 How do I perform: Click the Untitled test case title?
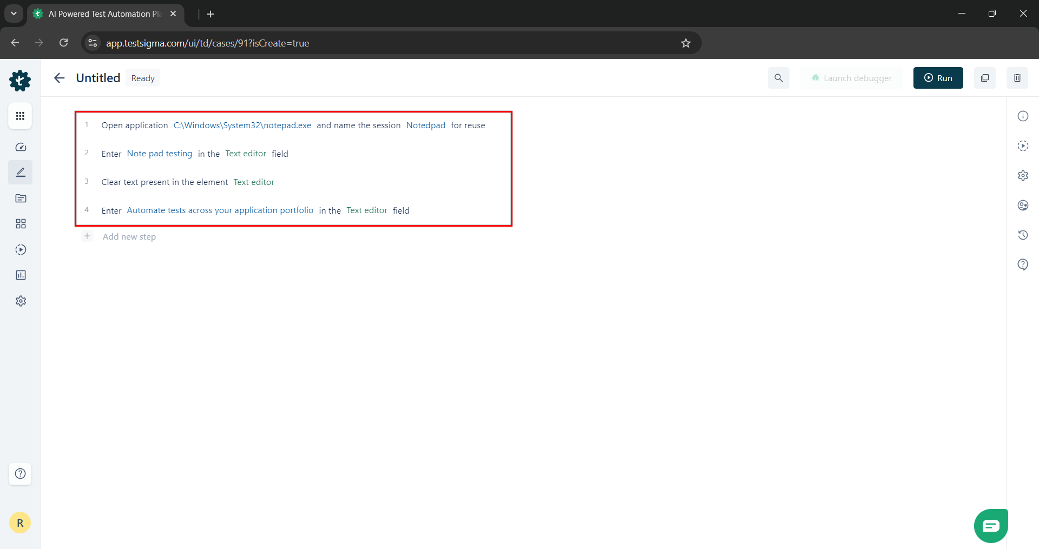pyautogui.click(x=98, y=78)
